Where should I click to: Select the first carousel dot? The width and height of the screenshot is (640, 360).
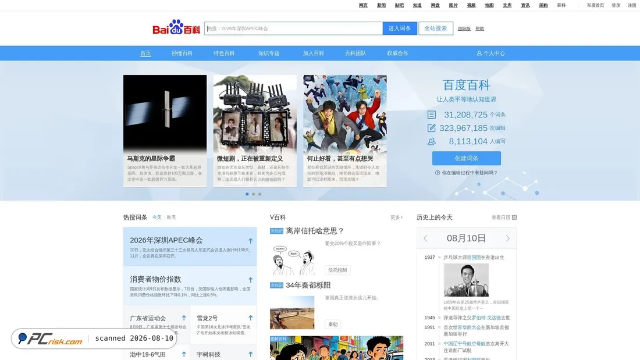tap(247, 194)
